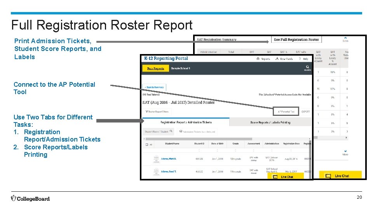This screenshot has width=373, height=210.
Task: Sort by the Student ID column header
Action: pyautogui.click(x=199, y=143)
